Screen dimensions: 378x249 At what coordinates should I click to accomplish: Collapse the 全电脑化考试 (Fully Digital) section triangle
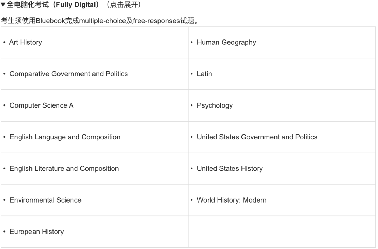tap(3, 6)
